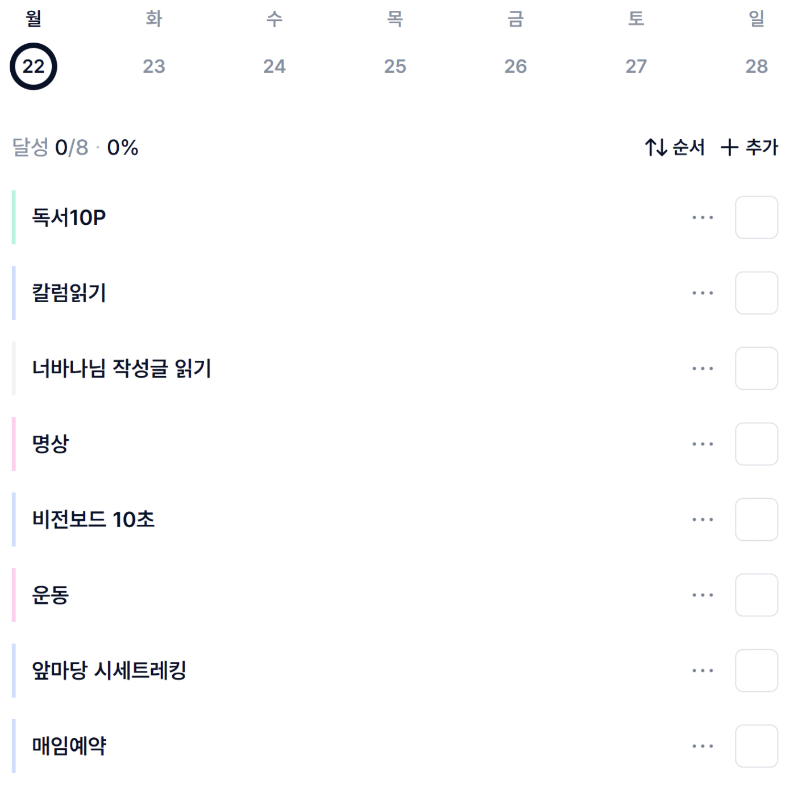Switch to Friday the 26th
The image size is (794, 793).
pyautogui.click(x=516, y=66)
